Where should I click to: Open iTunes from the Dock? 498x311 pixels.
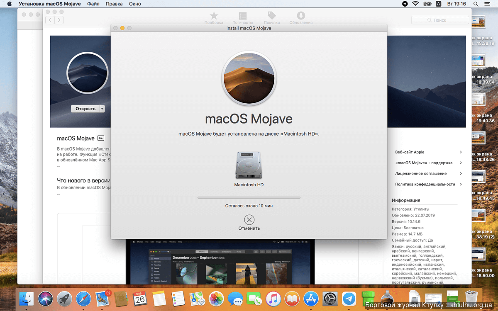coord(273,298)
